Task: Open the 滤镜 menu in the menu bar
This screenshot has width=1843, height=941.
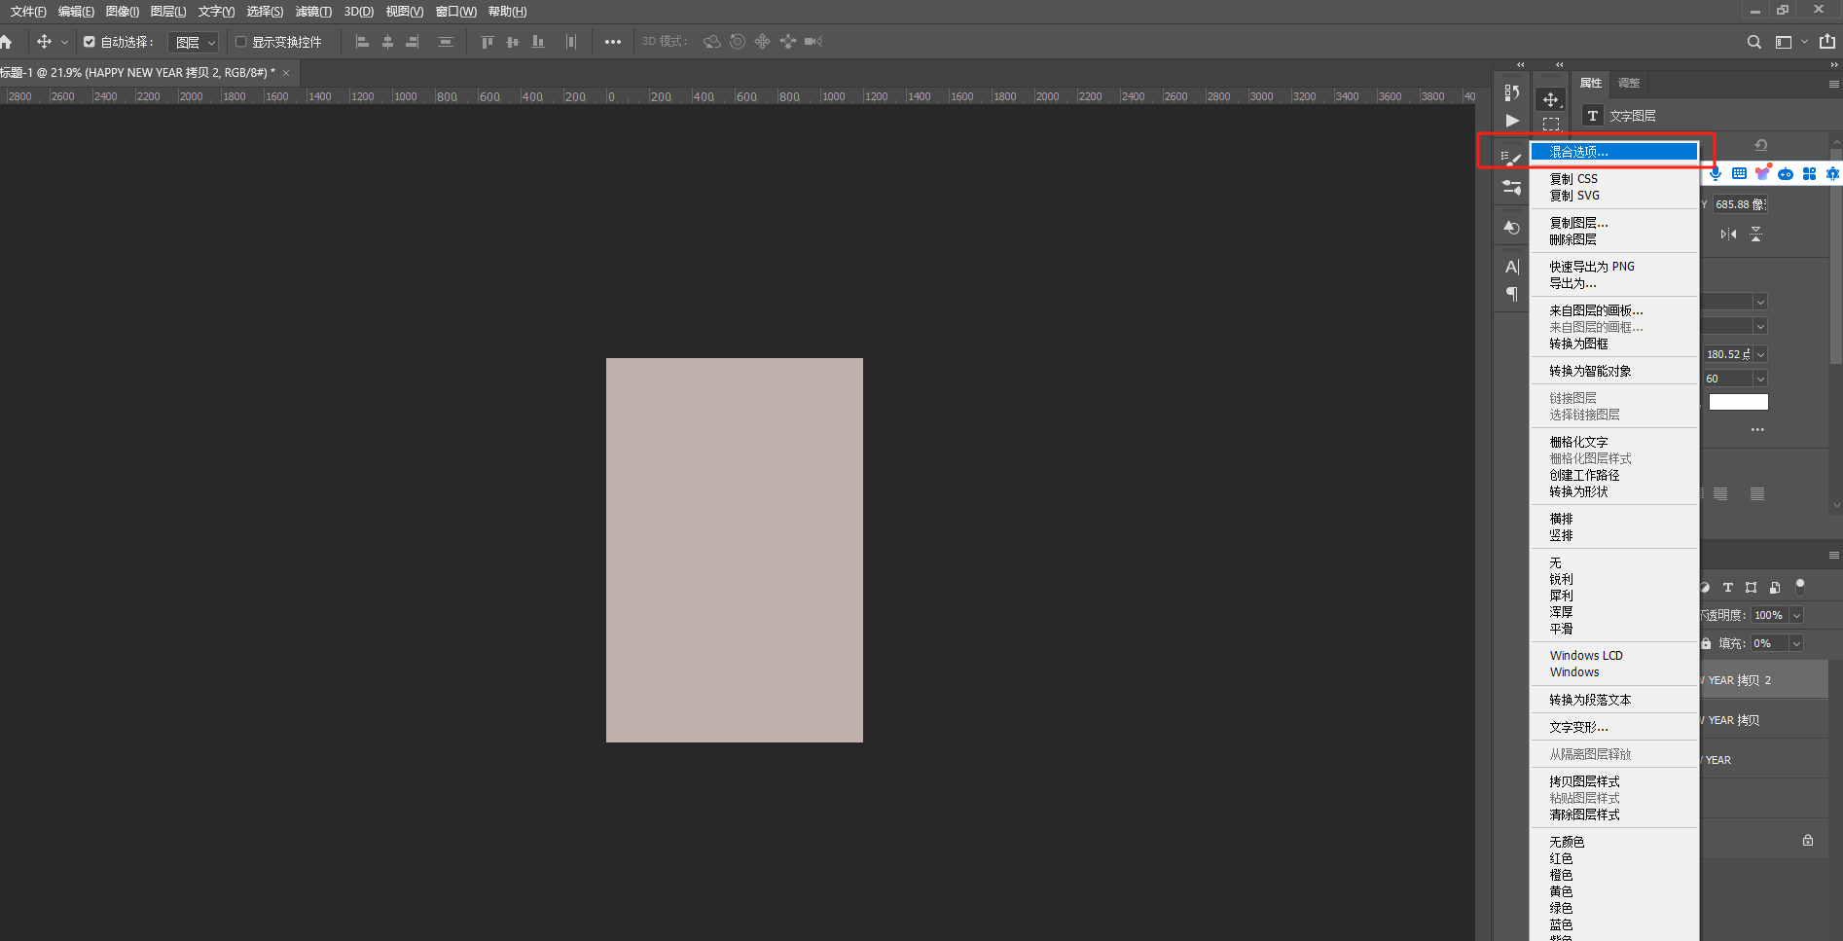Action: point(313,12)
